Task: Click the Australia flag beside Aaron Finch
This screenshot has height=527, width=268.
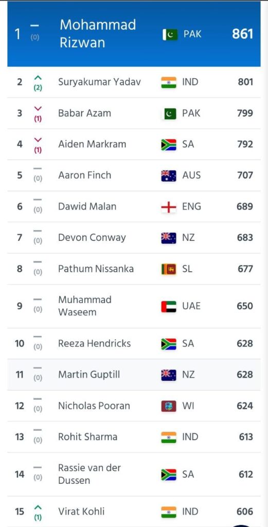Action: [x=169, y=176]
